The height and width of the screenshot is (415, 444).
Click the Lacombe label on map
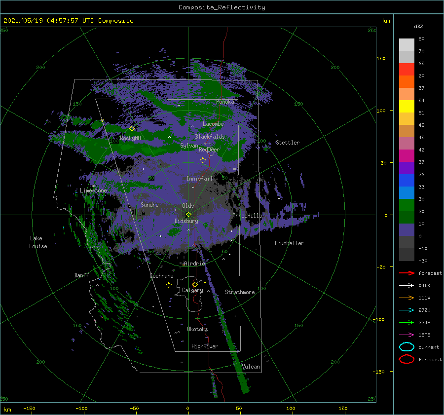click(213, 124)
